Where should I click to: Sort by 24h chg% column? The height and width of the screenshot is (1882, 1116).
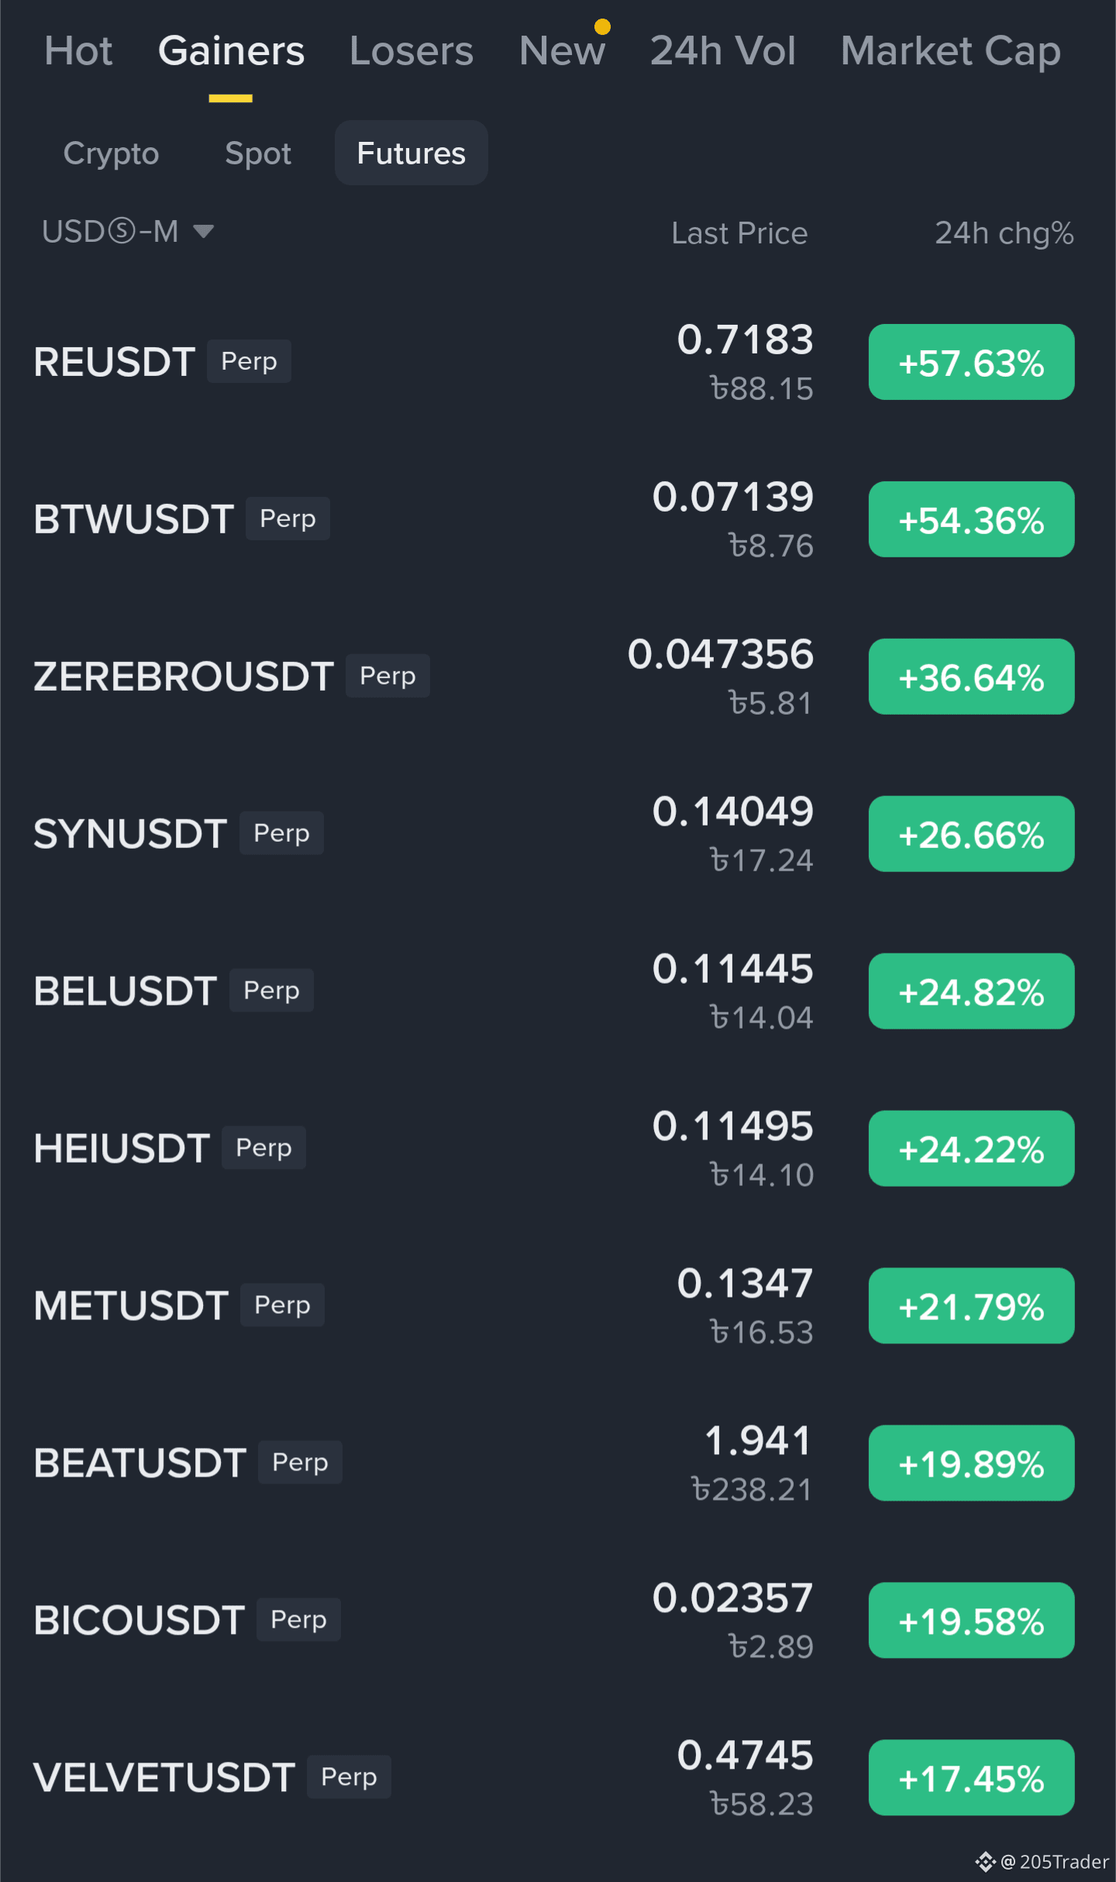tap(1004, 233)
